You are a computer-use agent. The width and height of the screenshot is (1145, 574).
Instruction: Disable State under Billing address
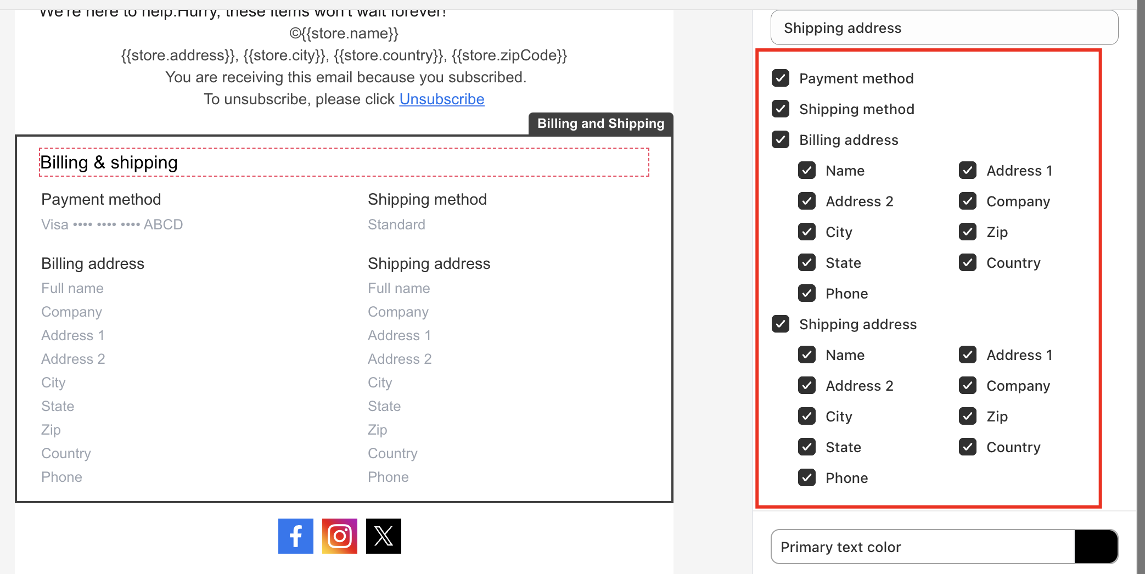pos(807,263)
